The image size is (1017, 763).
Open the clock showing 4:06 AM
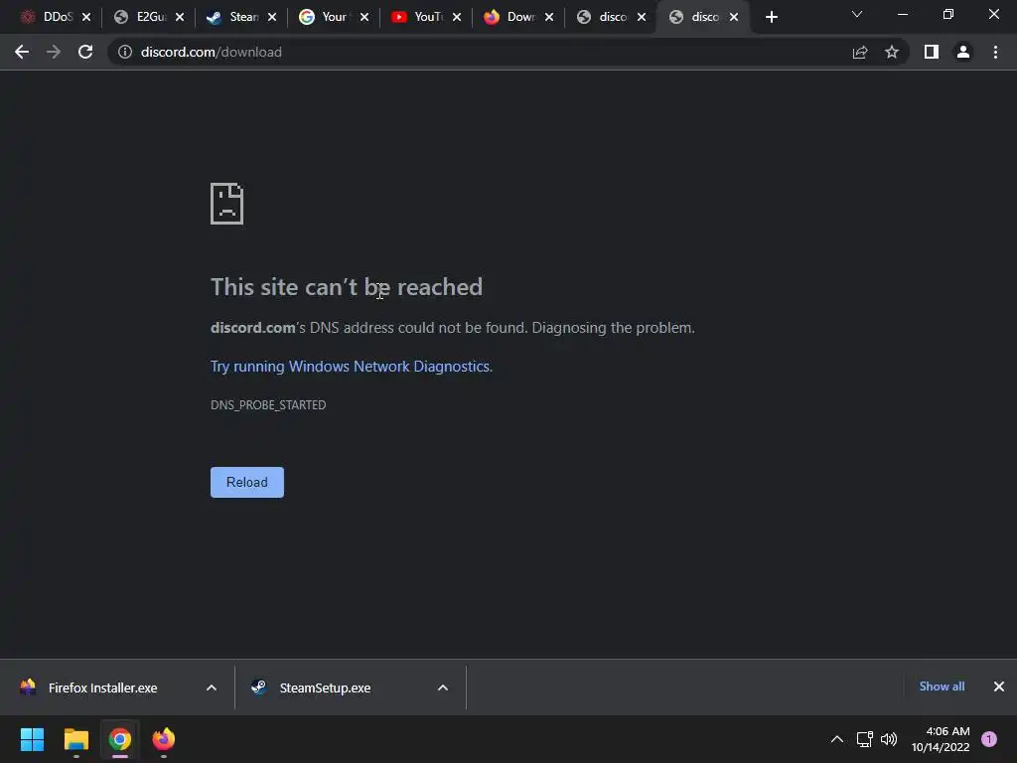point(941,739)
